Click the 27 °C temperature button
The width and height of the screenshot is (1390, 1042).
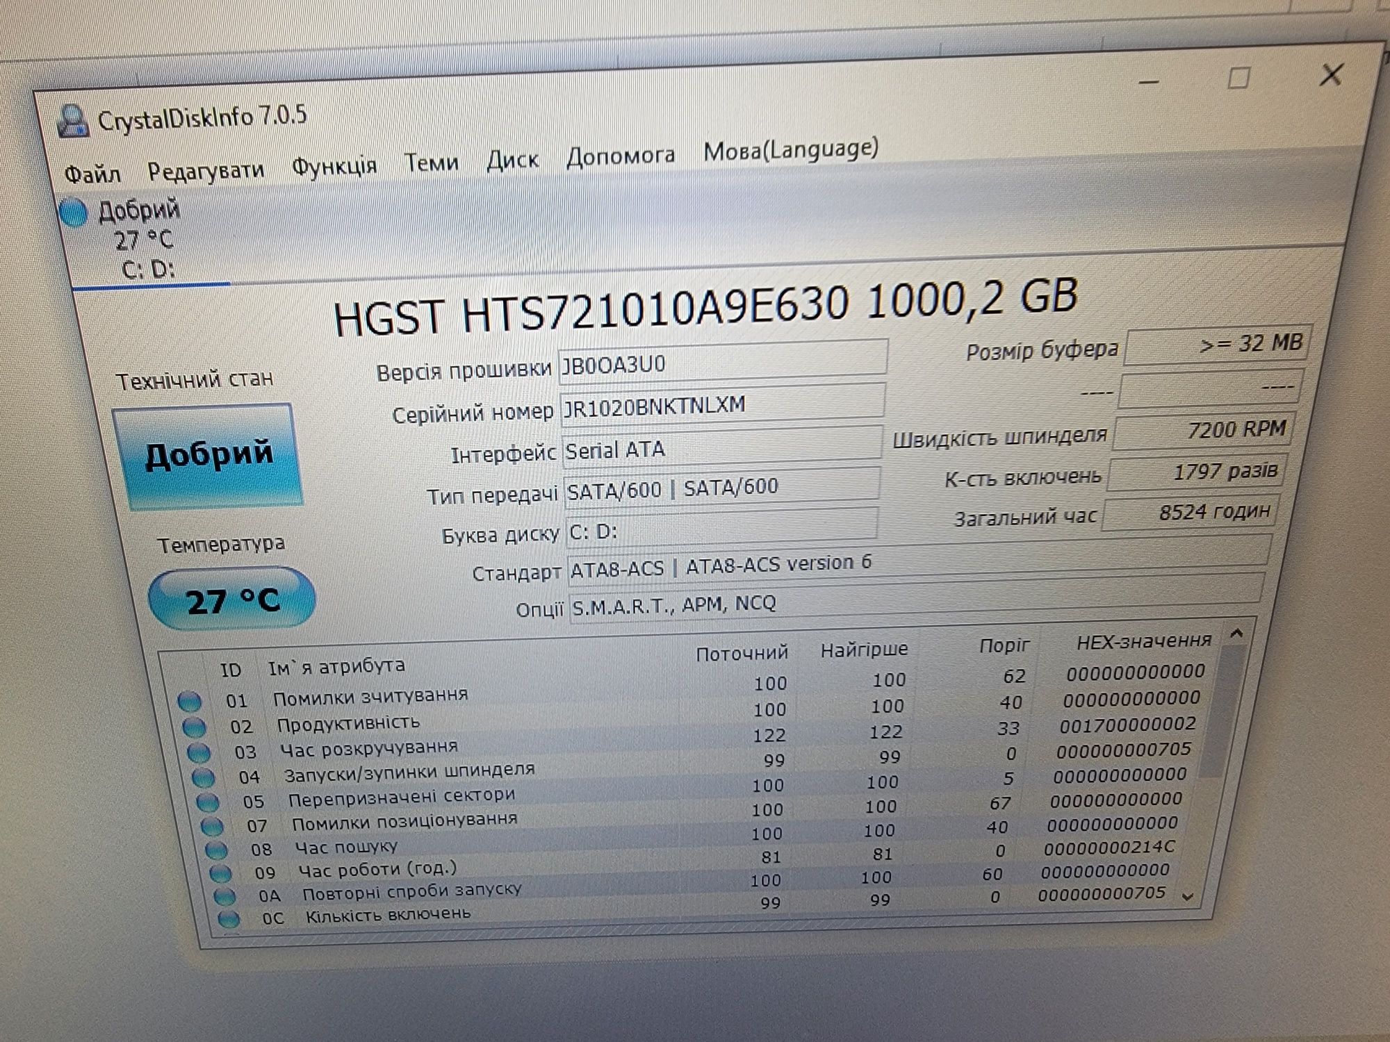point(232,599)
